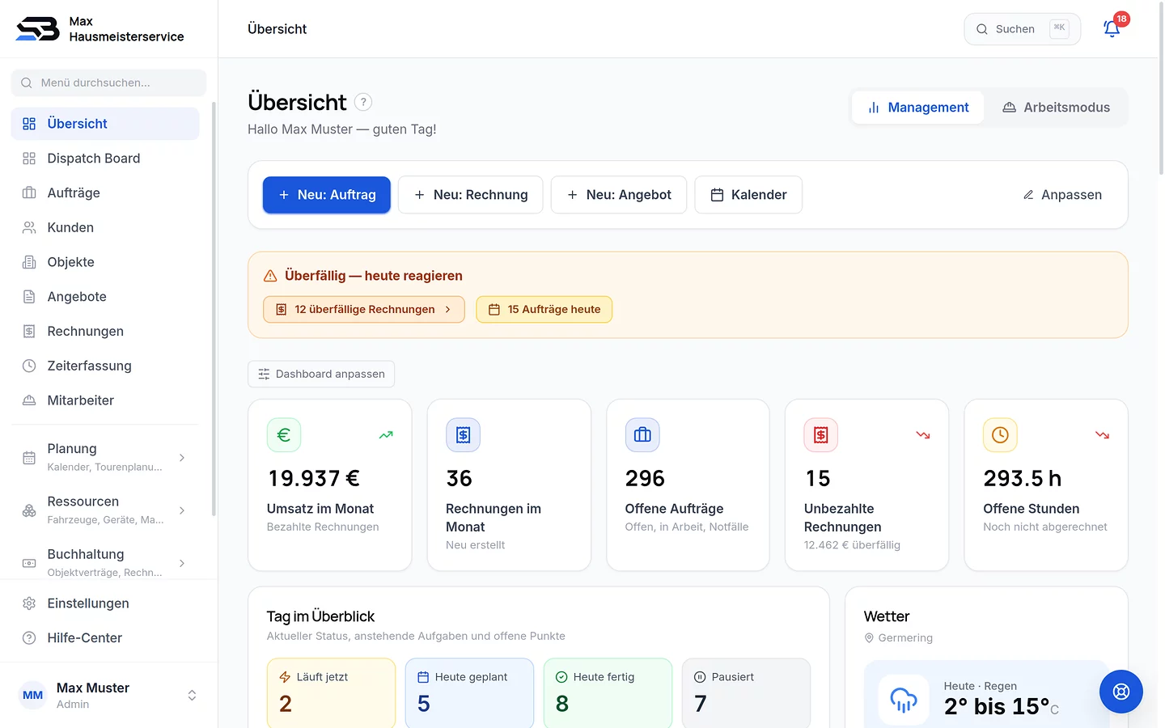Click the euro icon on Umsatz im Monat card
1165x728 pixels.
(284, 435)
